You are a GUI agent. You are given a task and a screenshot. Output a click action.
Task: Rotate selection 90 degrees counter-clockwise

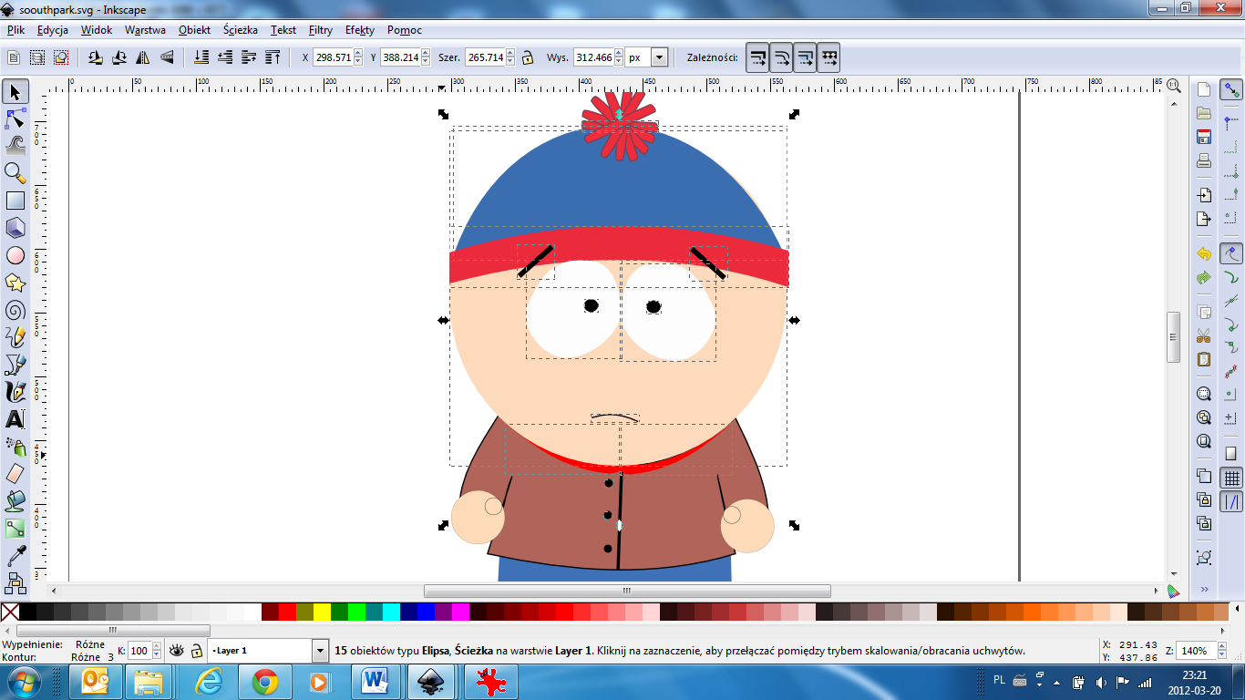click(x=95, y=57)
